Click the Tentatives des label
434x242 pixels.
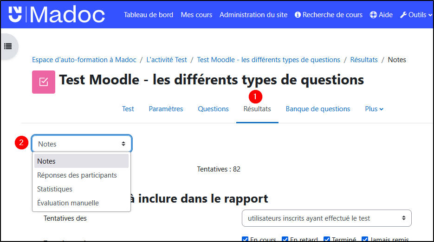pyautogui.click(x=65, y=218)
